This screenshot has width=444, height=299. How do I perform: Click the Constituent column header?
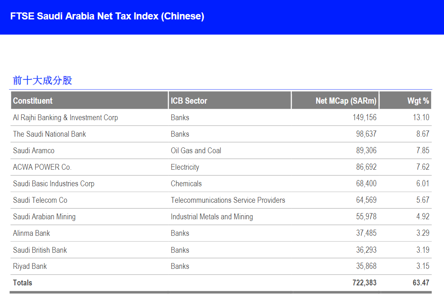(x=89, y=101)
